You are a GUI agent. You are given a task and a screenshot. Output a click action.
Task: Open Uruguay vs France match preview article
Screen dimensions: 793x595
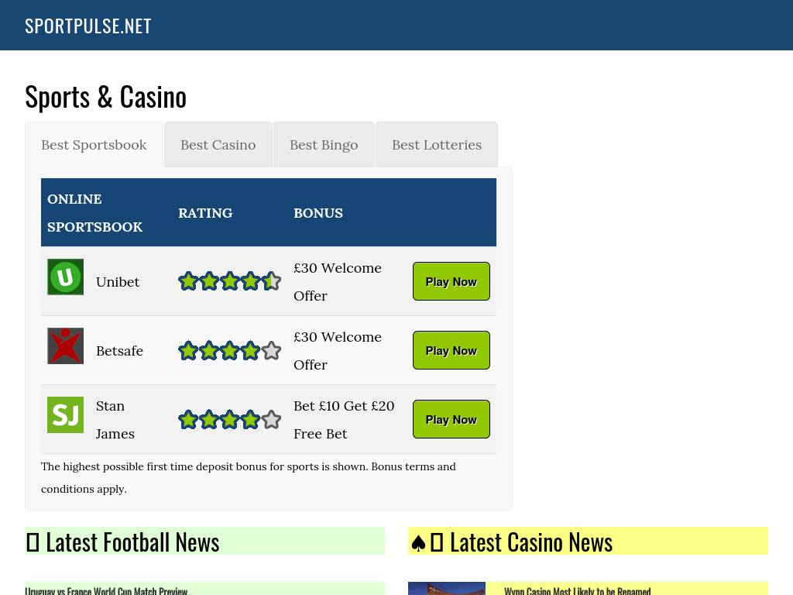pyautogui.click(x=107, y=590)
